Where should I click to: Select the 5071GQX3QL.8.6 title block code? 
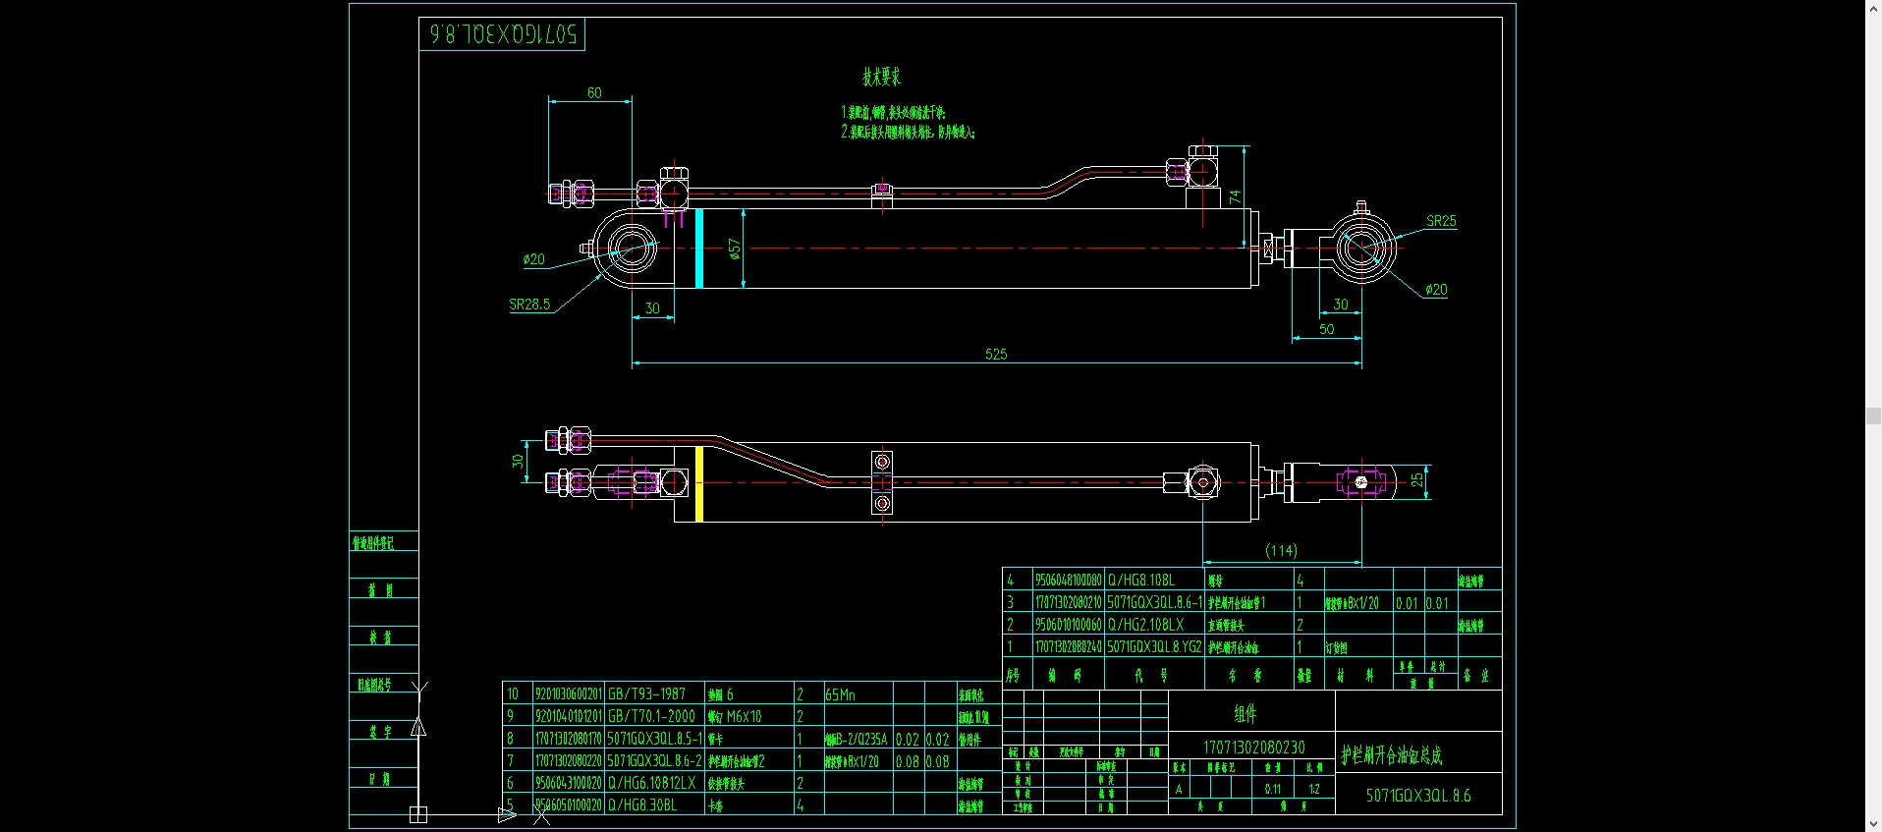tap(1418, 796)
